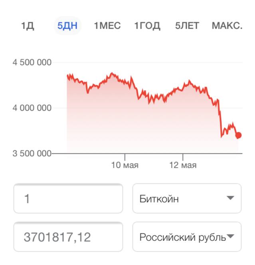Focus the amount field containing 1
Viewport: 255px width, 265px height.
[x=68, y=198]
